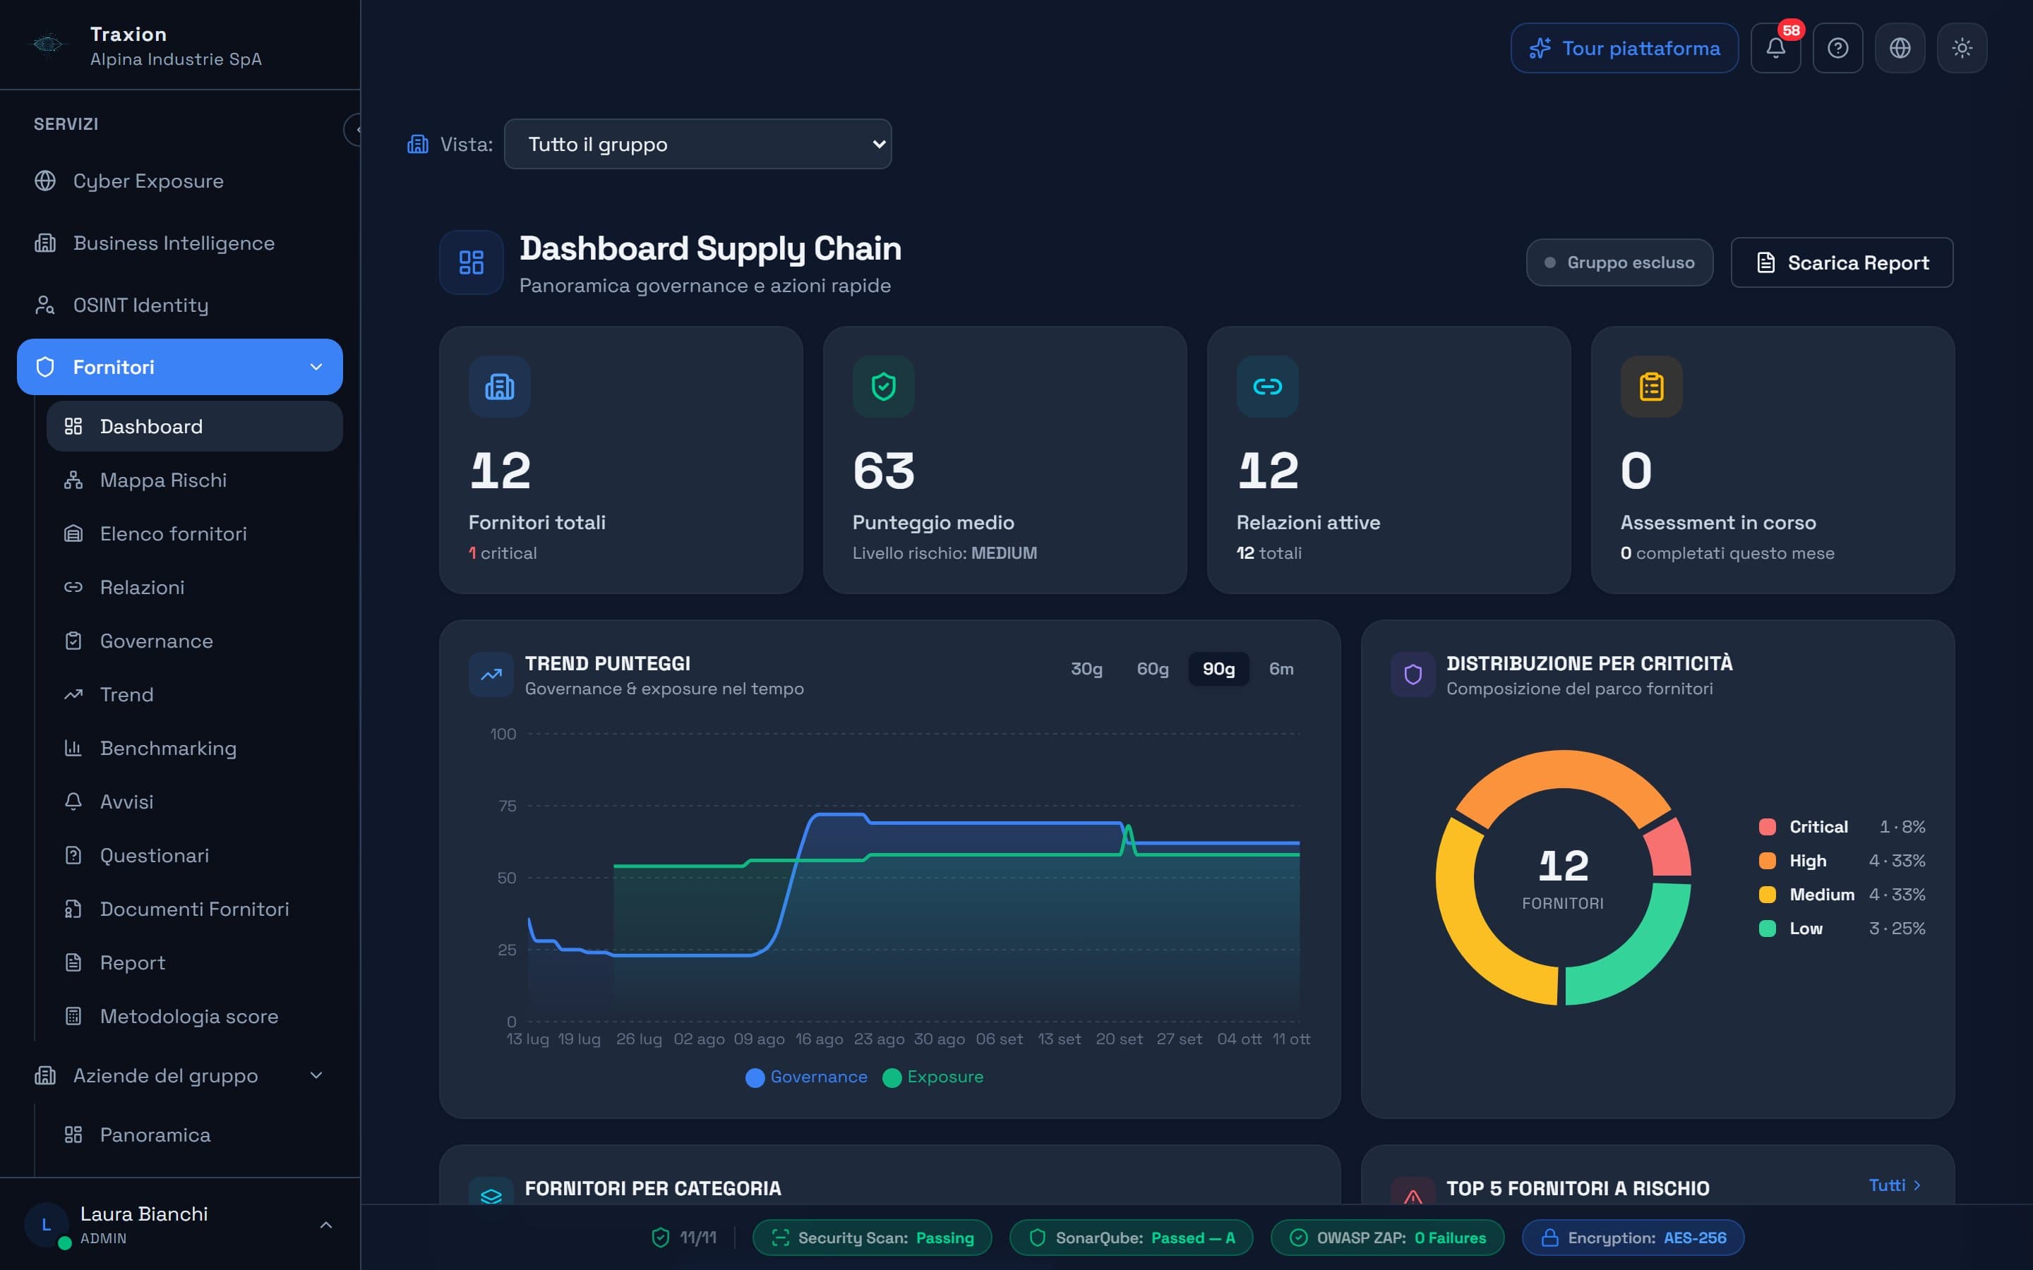Open the Vista Tutto il gruppo dropdown

[697, 144]
